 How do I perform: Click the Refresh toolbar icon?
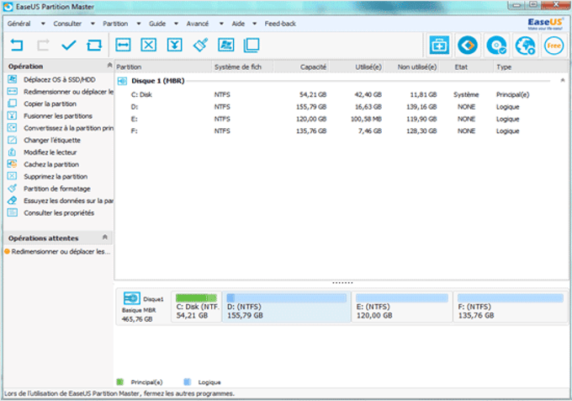[x=94, y=45]
